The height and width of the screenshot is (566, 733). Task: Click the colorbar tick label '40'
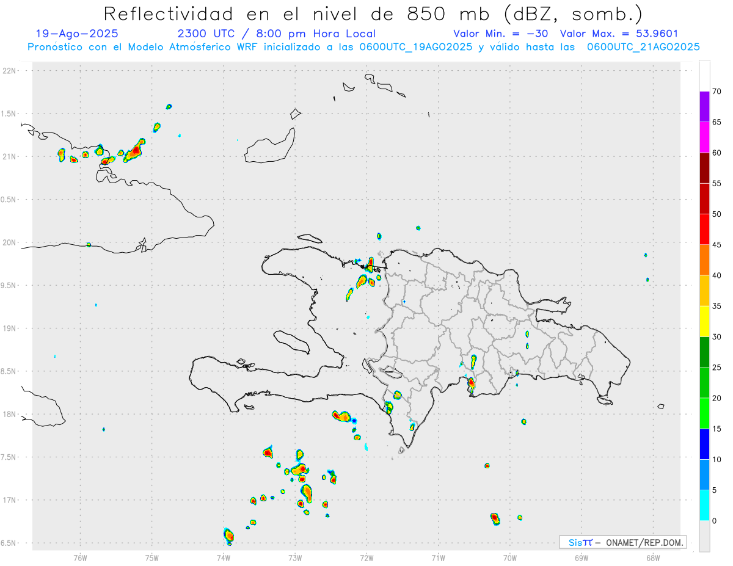point(717,275)
